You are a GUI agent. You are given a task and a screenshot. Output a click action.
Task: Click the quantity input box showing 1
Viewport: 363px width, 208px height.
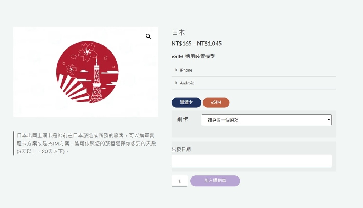click(x=179, y=181)
